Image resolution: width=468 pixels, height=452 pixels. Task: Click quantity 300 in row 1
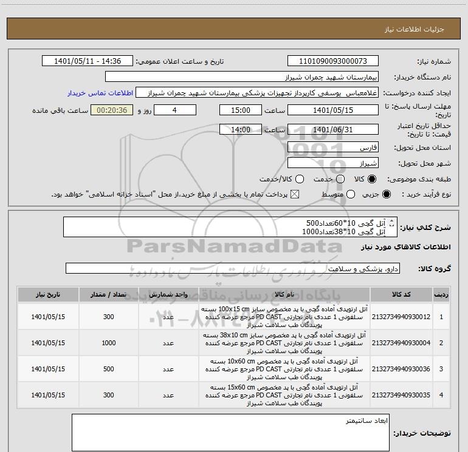click(x=109, y=317)
